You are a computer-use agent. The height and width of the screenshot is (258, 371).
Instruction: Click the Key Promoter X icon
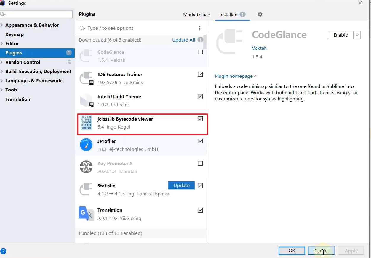86,167
